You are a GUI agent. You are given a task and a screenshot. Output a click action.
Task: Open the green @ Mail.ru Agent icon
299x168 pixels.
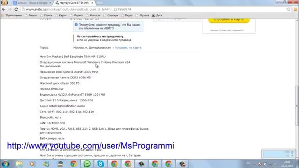[87, 164]
